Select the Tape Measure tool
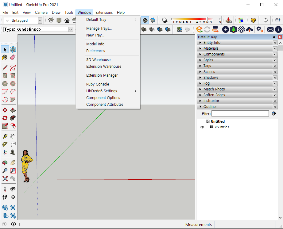Screen dimensions: 283x229 (x=5, y=136)
